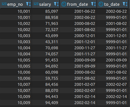The image size is (130, 107).
Task: Click to_date cell 2002-02-07
Action: 113,84
